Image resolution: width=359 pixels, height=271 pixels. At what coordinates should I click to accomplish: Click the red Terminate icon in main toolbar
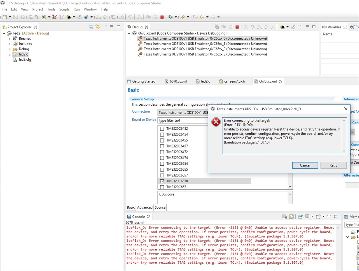pyautogui.click(x=162, y=17)
